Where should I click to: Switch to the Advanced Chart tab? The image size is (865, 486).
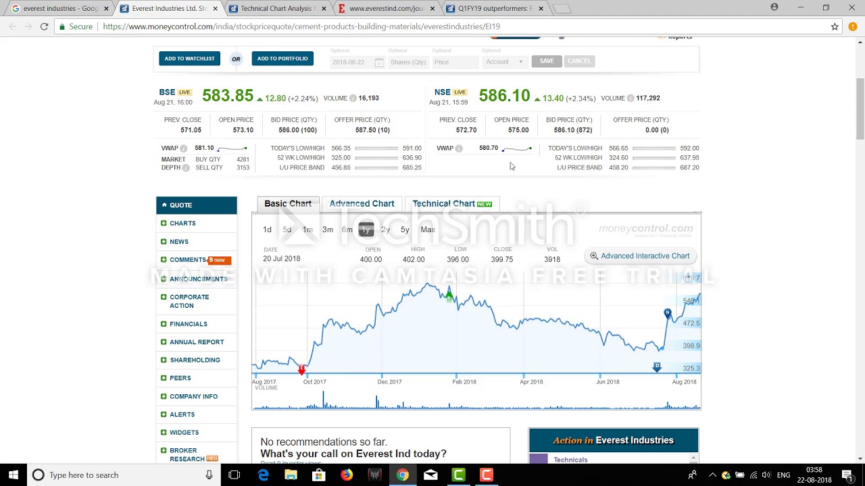(x=362, y=203)
